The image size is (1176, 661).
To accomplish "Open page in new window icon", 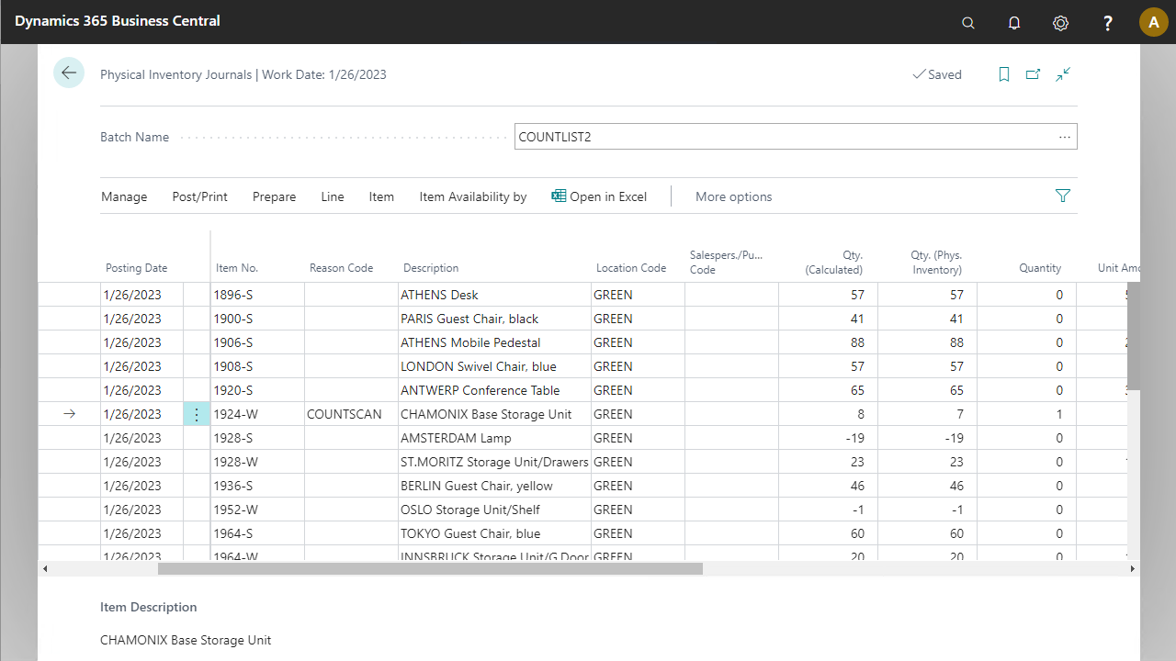I will click(1033, 74).
